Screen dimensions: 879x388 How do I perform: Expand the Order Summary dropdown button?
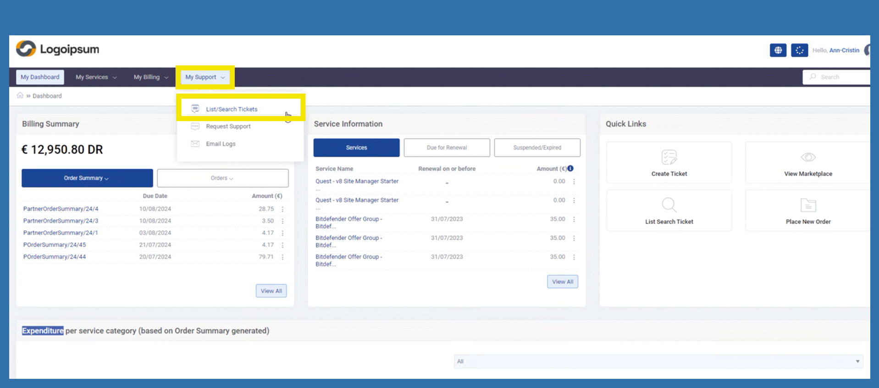coord(87,178)
